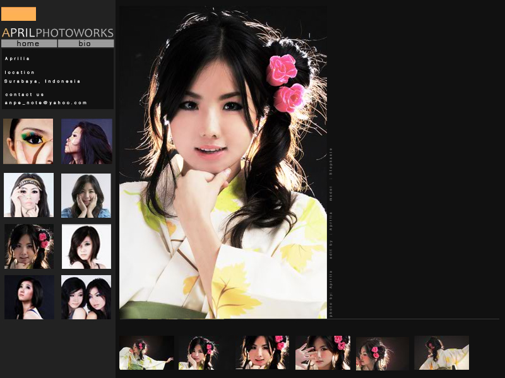Select first filmstrip thumbnail with outstretched arm
505x378 pixels.
[146, 353]
